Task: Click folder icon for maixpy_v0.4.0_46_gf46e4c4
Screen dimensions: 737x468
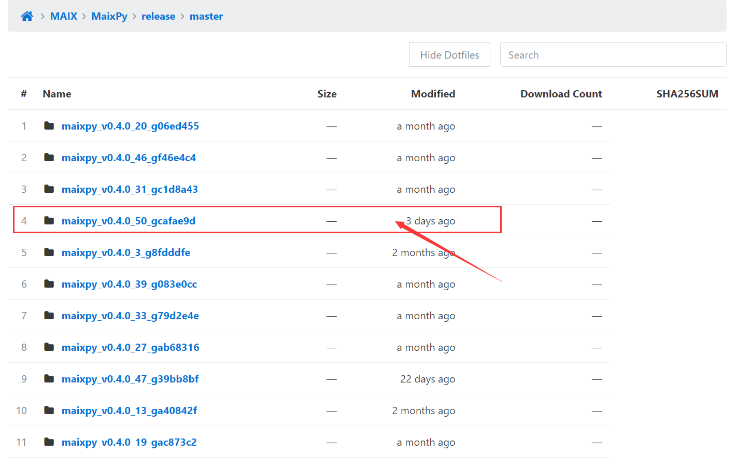Action: coord(49,158)
